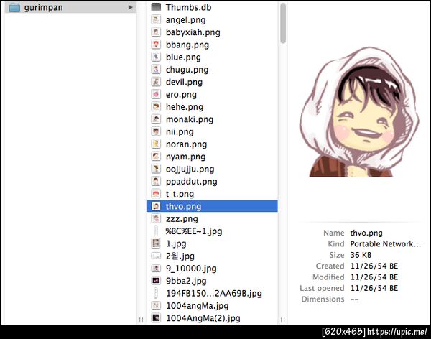Click the file column resize handle
The width and height of the screenshot is (431, 339).
[x=282, y=320]
